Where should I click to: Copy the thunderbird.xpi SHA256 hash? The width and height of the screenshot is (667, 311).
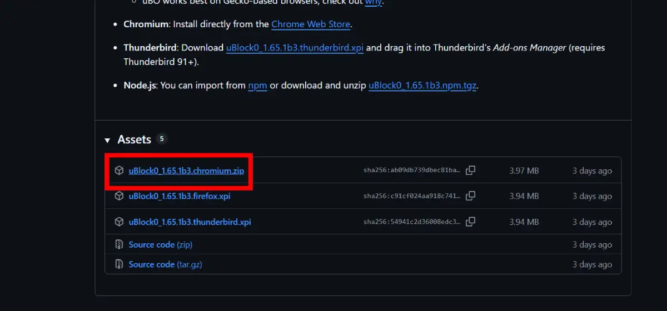(x=470, y=222)
